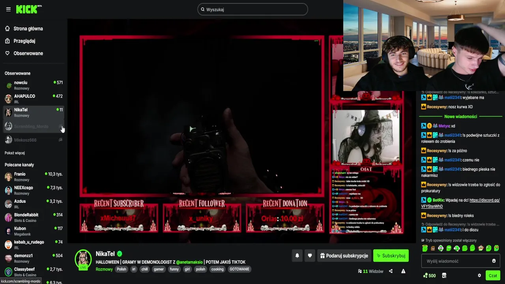Open the @anetamaksio mention link

point(189,262)
